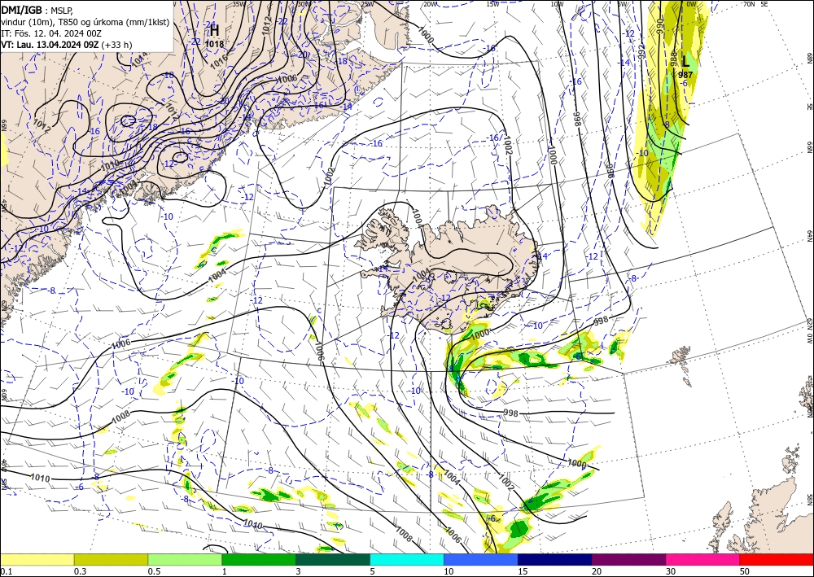Select the blue 10–15 mm legend swatch
Viewport: 814px width, 577px height.
pyautogui.click(x=481, y=559)
